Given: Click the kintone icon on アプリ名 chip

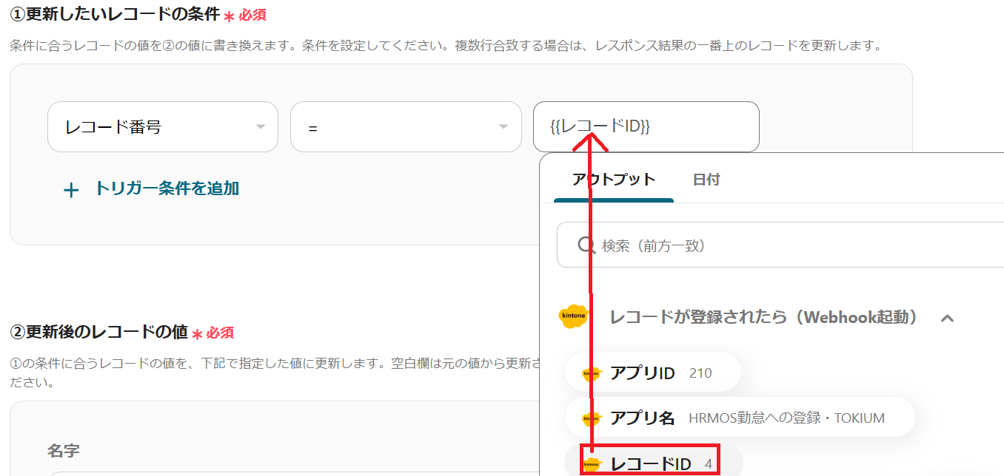Looking at the screenshot, I should click(x=591, y=418).
